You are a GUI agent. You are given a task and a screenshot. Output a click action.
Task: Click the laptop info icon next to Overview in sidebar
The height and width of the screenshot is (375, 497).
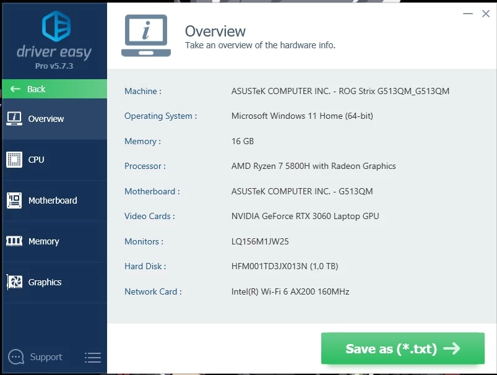click(14, 119)
